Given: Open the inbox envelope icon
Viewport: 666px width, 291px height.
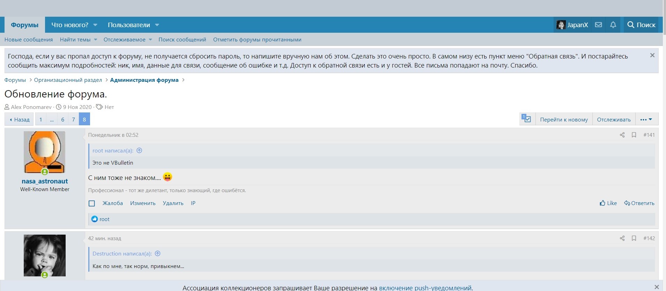Looking at the screenshot, I should tap(598, 25).
